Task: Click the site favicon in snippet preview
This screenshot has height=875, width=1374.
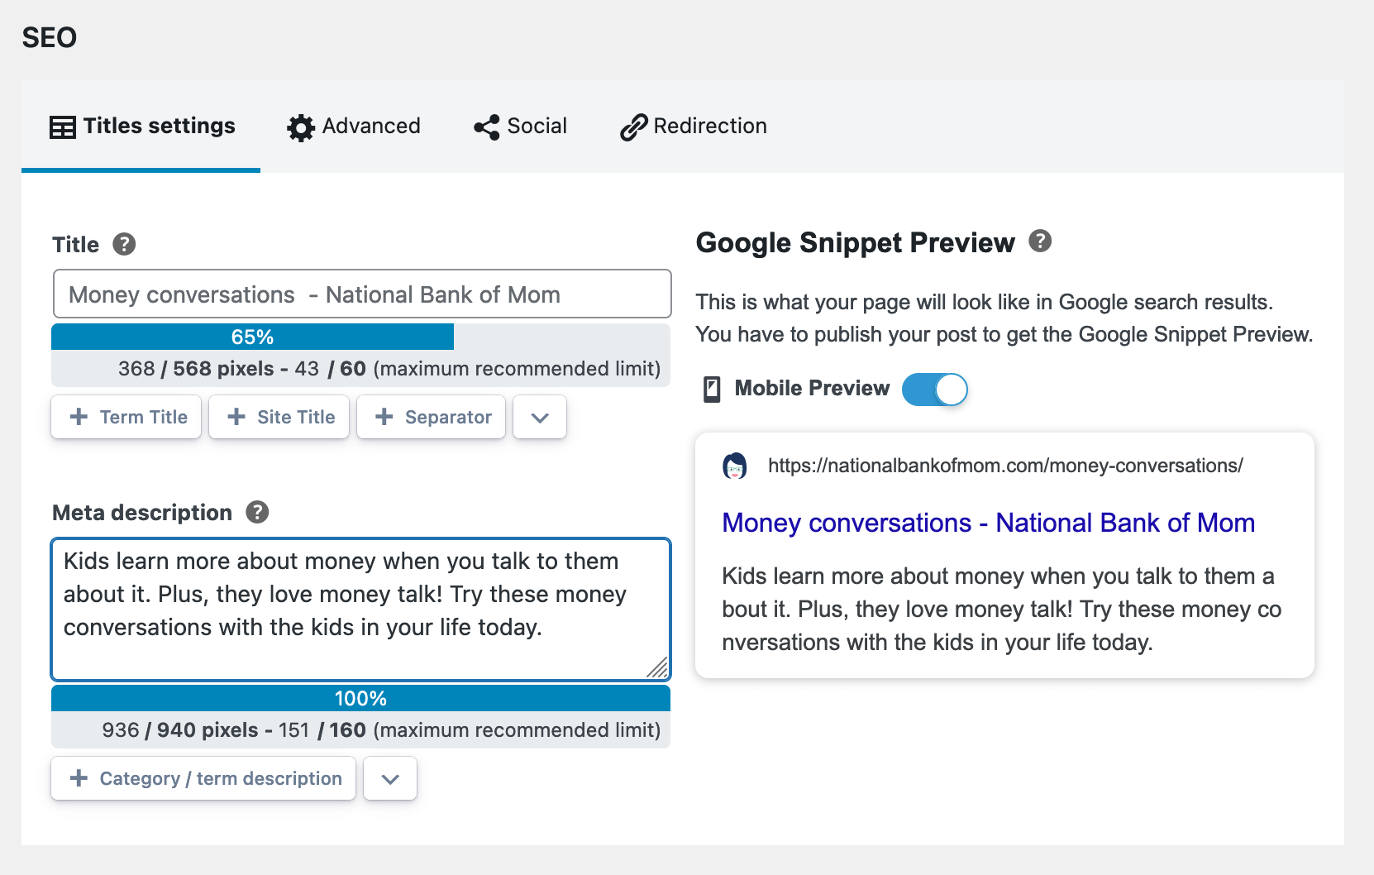Action: [735, 466]
